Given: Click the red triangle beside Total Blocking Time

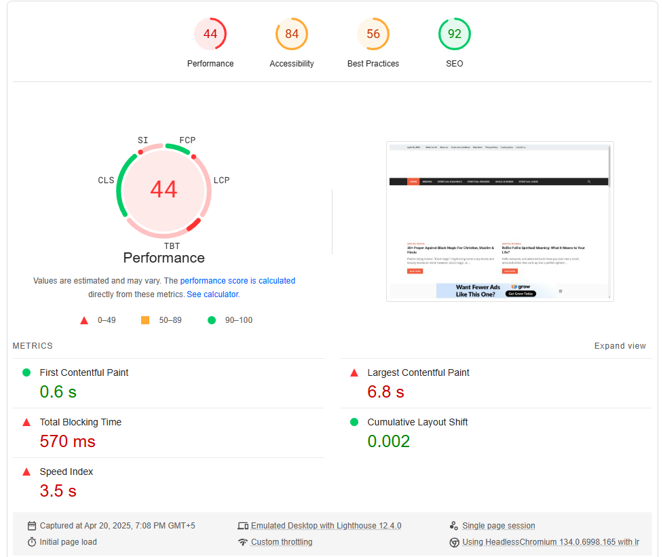Looking at the screenshot, I should 26,422.
